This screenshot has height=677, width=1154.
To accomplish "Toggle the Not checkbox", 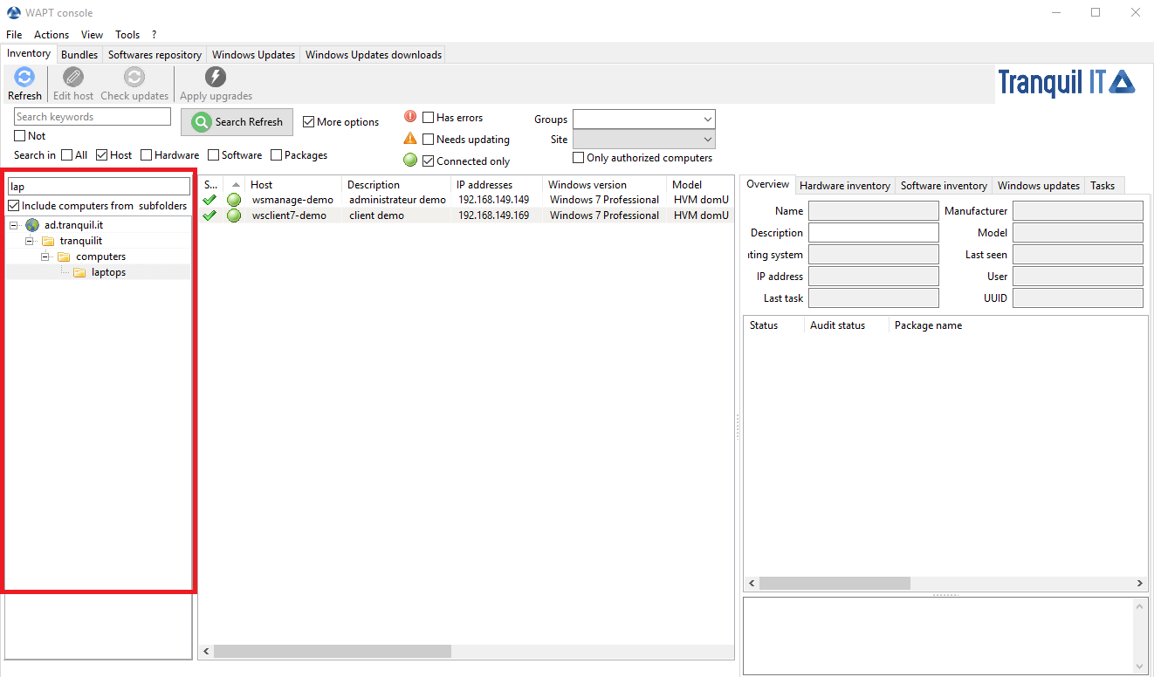I will [x=20, y=136].
